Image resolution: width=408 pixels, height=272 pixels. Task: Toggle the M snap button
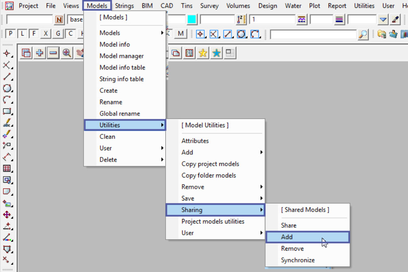point(180,34)
